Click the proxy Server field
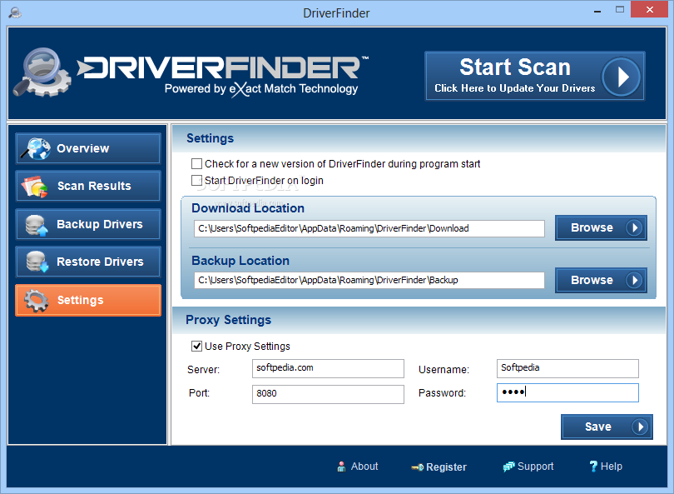 pos(328,368)
